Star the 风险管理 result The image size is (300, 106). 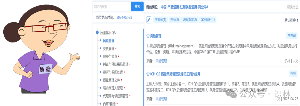point(148,36)
